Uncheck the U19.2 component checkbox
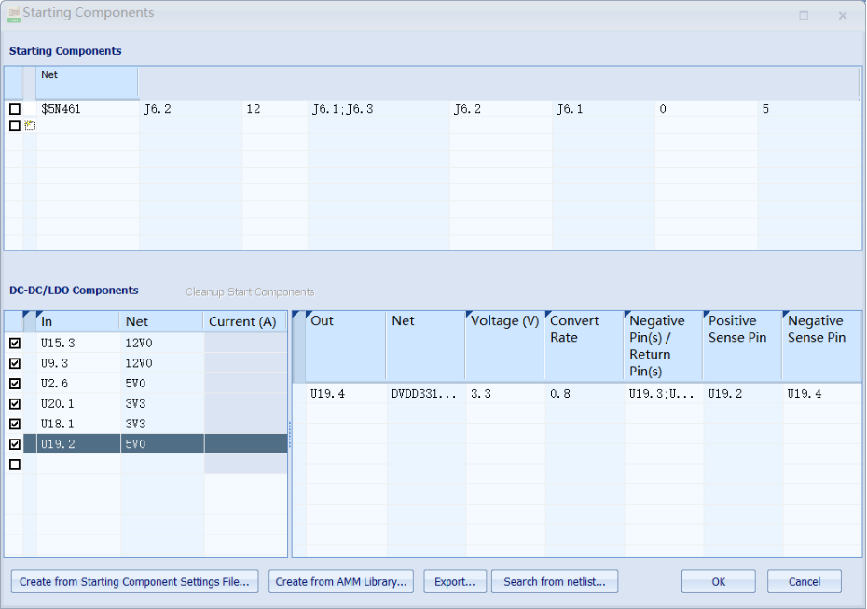867x609 pixels. coord(15,444)
